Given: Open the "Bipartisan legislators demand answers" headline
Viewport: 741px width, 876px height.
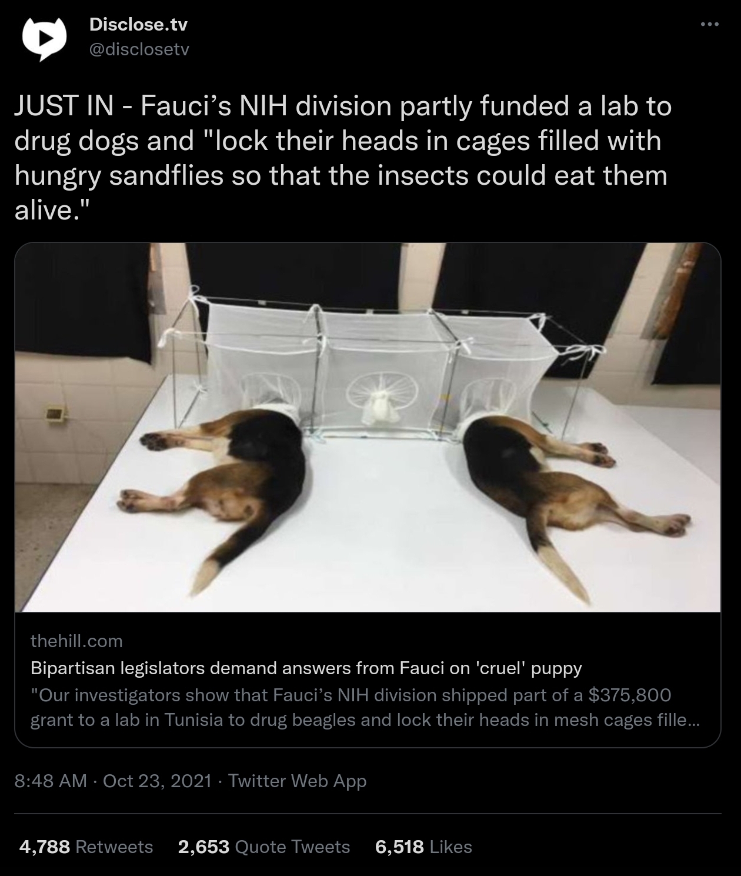Looking at the screenshot, I should point(306,668).
